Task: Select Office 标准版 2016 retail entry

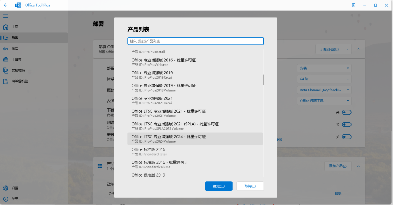Action: point(195,151)
